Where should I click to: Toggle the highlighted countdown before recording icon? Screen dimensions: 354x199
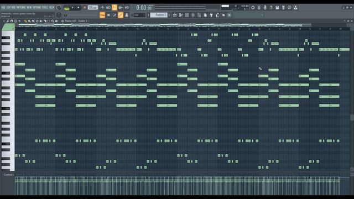tap(114, 8)
